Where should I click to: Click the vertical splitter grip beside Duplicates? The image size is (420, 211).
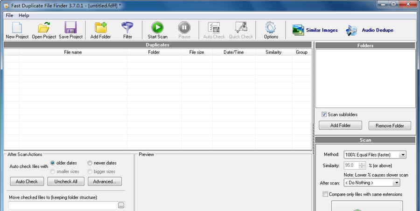click(313, 138)
